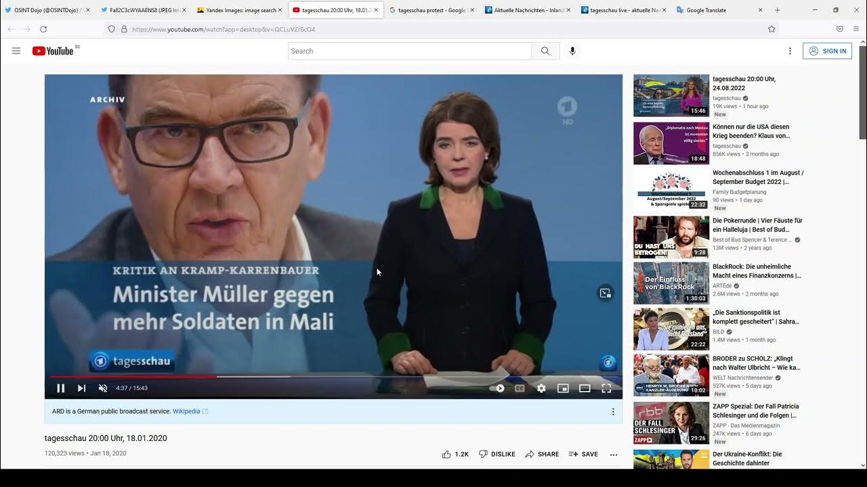Viewport: 867px width, 487px height.
Task: Switch to Aktuelle Nachrichten tab
Action: [x=527, y=10]
